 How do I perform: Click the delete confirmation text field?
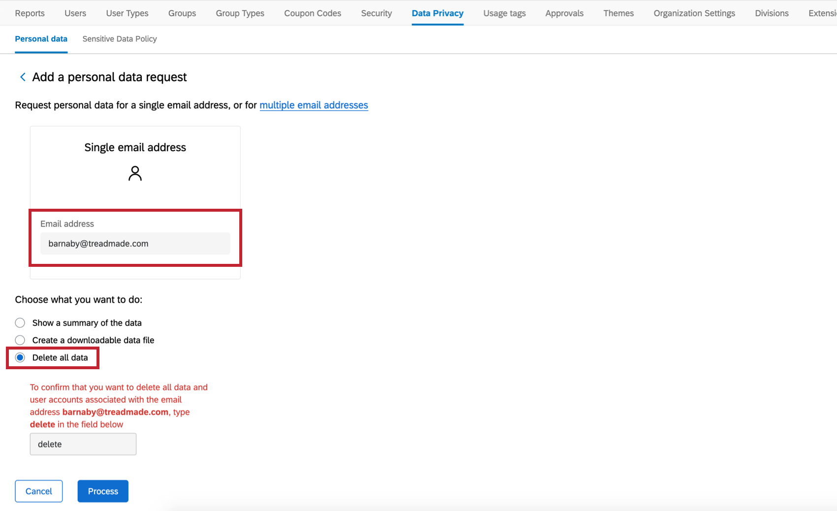pos(83,444)
